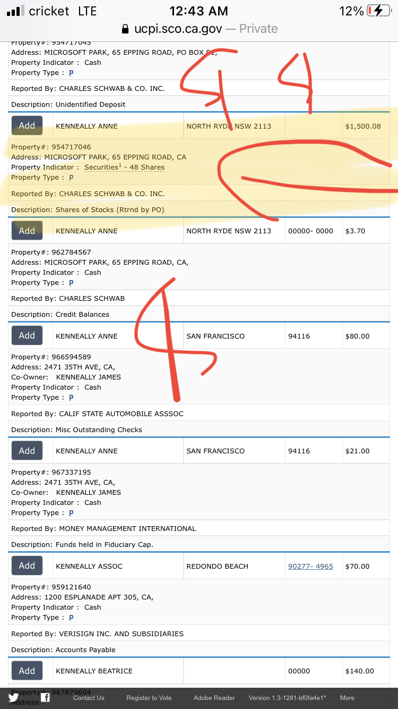Click Description: Misc Outstanding Checks
The image size is (398, 709).
[77, 429]
